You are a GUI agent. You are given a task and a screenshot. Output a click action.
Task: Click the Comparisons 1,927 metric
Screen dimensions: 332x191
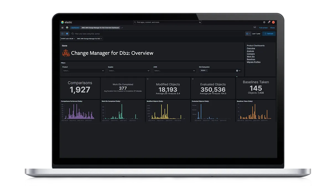[80, 88]
